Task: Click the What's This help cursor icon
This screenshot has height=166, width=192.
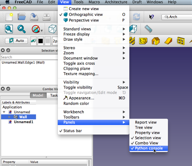Action: (152, 17)
